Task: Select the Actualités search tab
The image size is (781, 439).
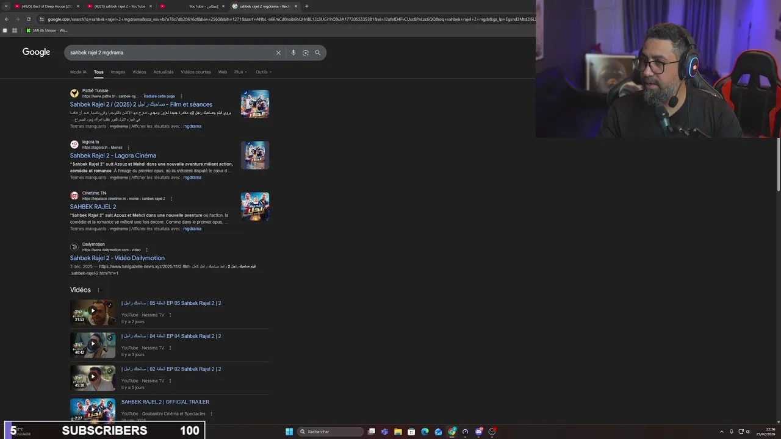Action: [x=164, y=72]
